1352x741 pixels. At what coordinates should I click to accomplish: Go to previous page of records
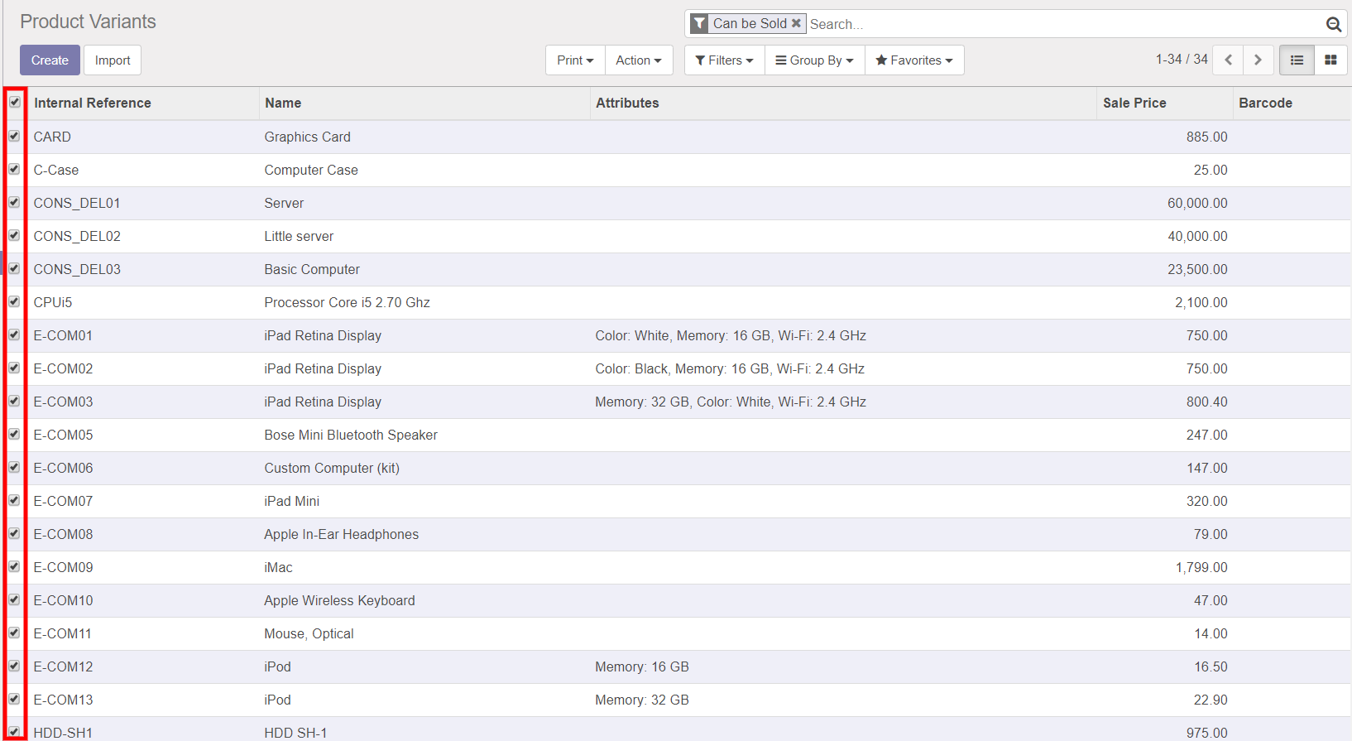click(1228, 60)
